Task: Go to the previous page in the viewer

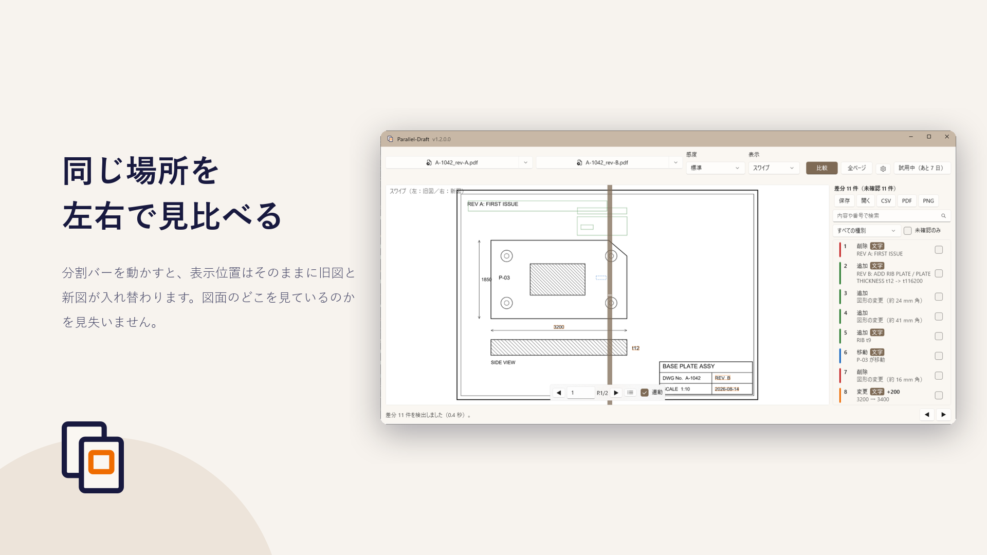Action: 559,393
